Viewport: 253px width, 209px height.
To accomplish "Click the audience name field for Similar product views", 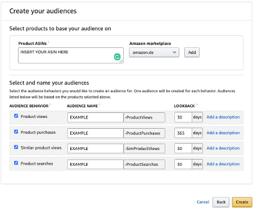I will pos(96,148).
